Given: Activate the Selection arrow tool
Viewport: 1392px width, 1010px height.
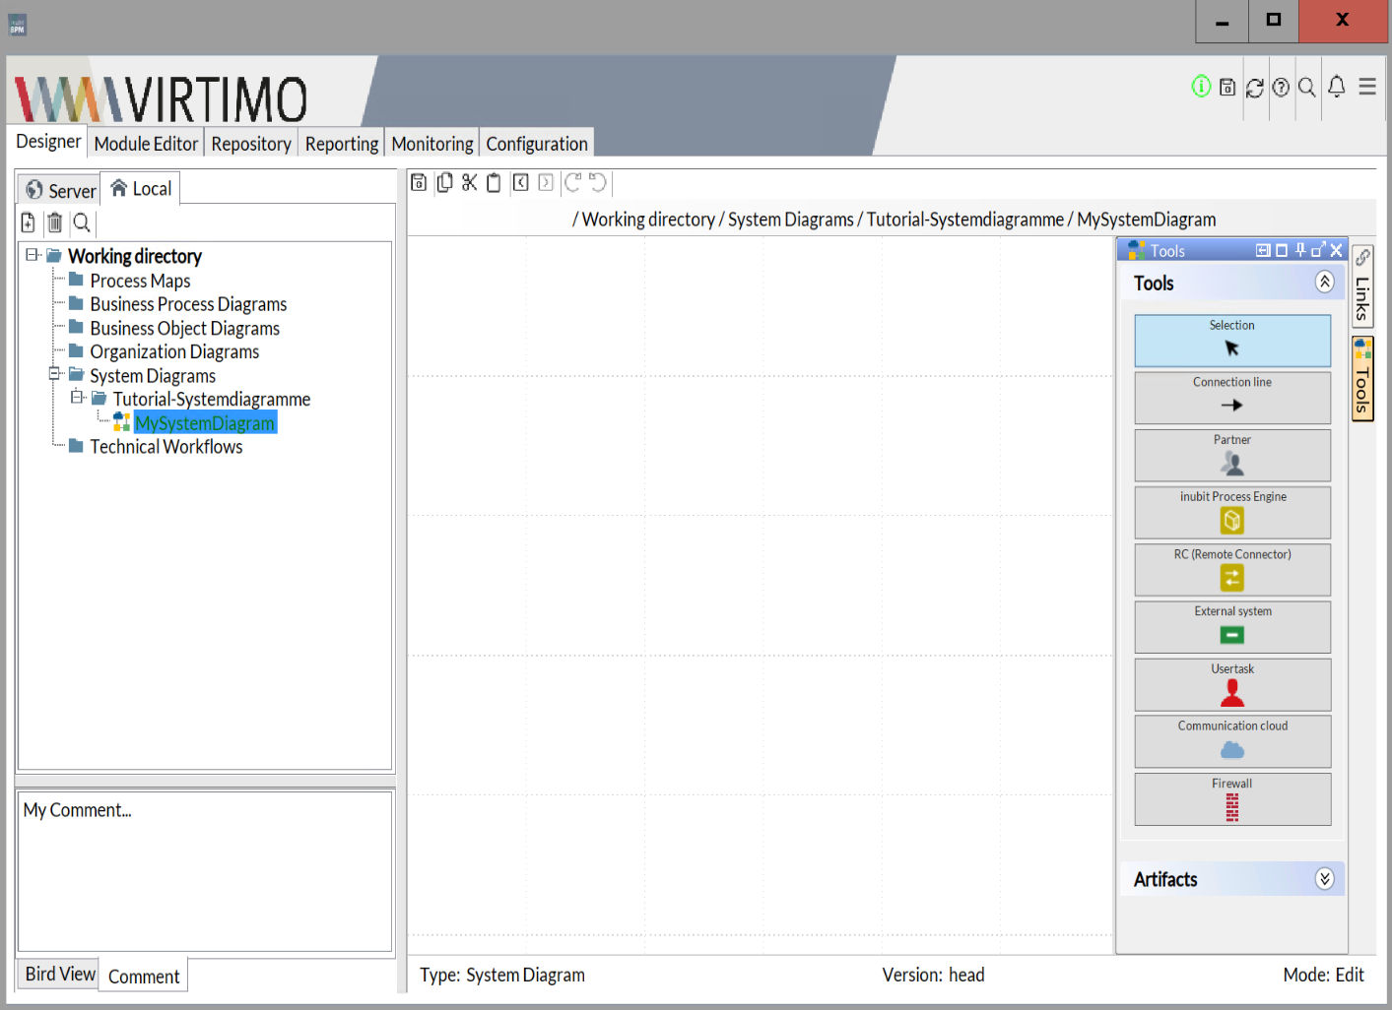Looking at the screenshot, I should (1231, 340).
